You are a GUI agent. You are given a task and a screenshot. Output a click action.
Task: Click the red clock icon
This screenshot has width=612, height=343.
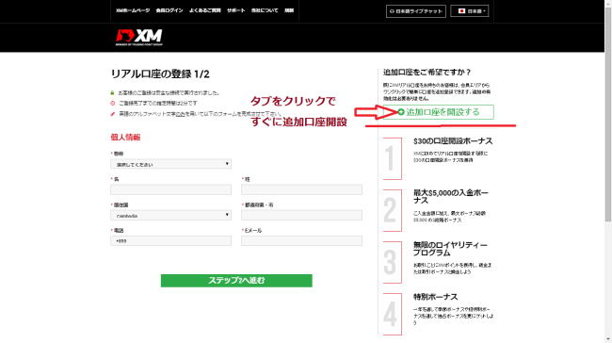click(x=112, y=103)
